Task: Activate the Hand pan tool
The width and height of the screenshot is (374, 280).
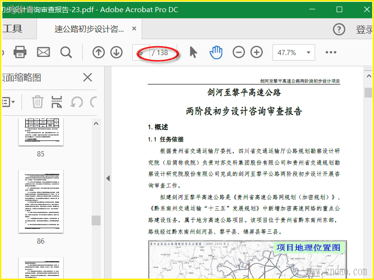Action: [216, 52]
